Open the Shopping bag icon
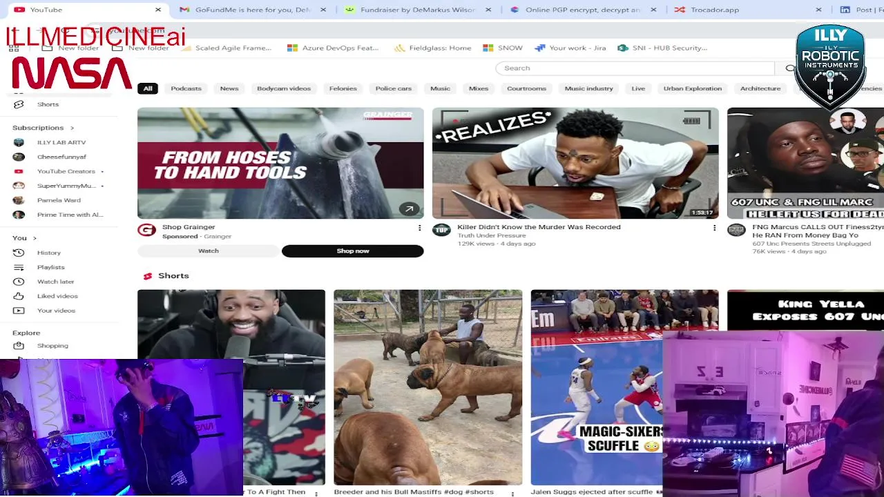The width and height of the screenshot is (884, 497). (19, 346)
